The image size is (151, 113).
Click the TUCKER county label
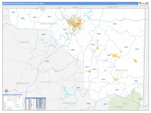(119, 107)
